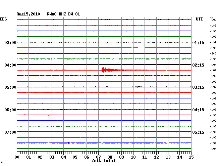
Task: Select the 04:00 local time label
Action: point(10,65)
